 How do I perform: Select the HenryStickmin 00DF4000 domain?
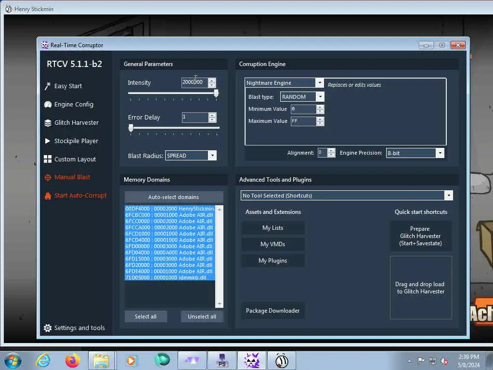(170, 209)
